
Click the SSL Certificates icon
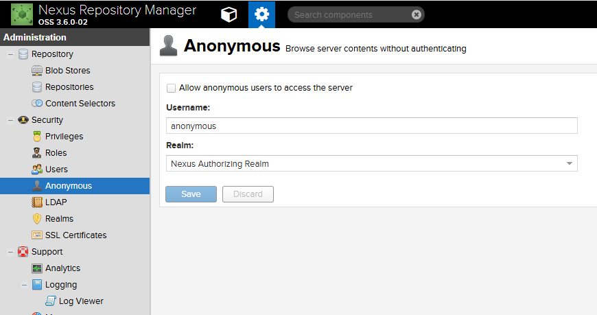37,235
